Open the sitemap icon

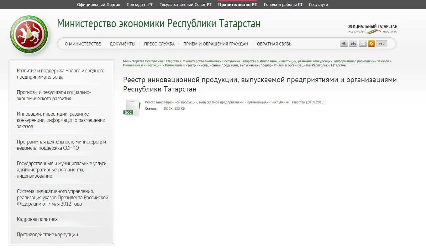pos(353,44)
